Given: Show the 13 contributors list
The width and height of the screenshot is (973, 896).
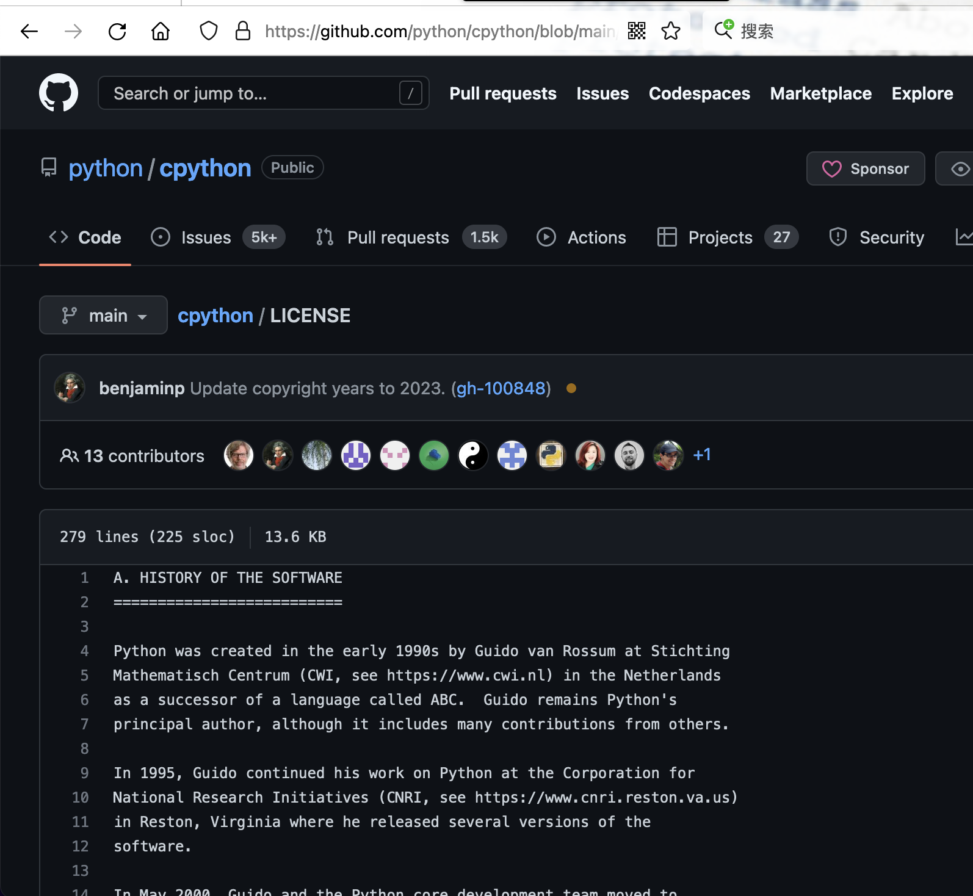Looking at the screenshot, I should point(132,456).
